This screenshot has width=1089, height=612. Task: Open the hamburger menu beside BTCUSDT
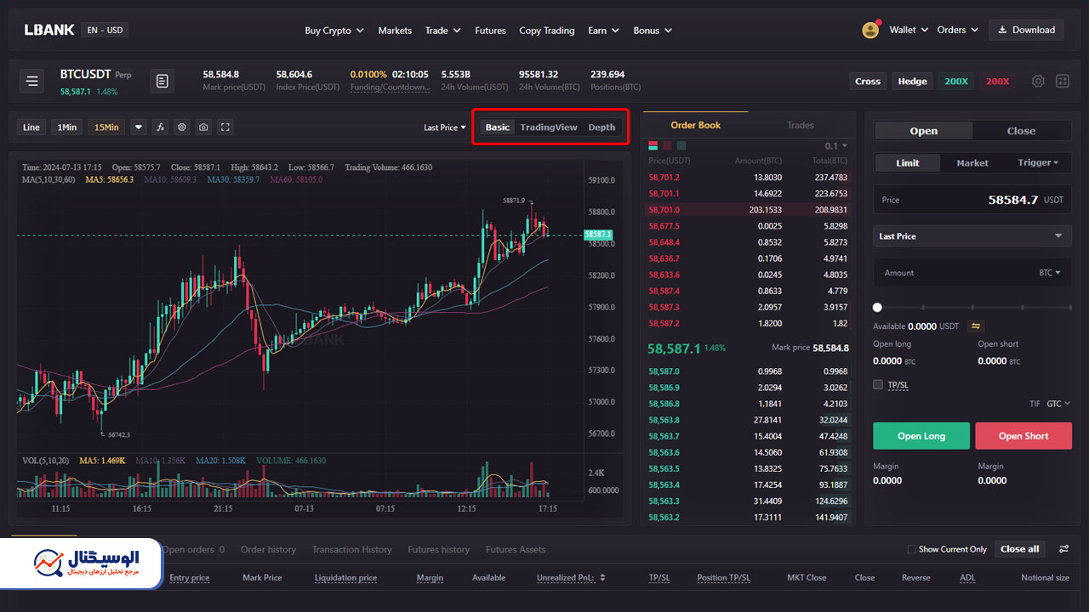(31, 82)
